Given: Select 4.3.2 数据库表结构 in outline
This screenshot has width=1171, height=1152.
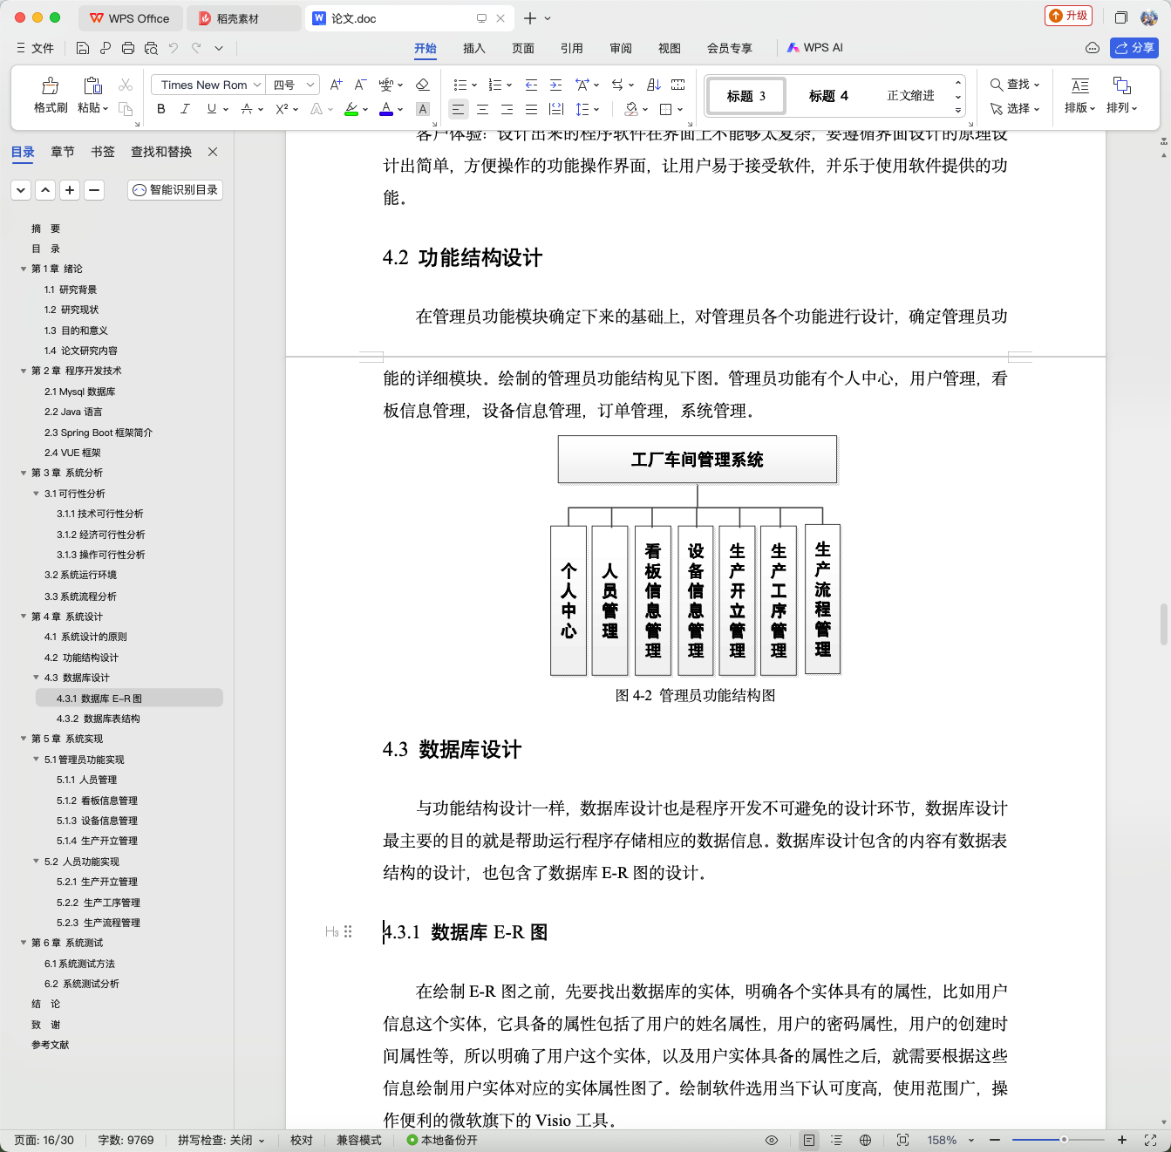Looking at the screenshot, I should [99, 719].
